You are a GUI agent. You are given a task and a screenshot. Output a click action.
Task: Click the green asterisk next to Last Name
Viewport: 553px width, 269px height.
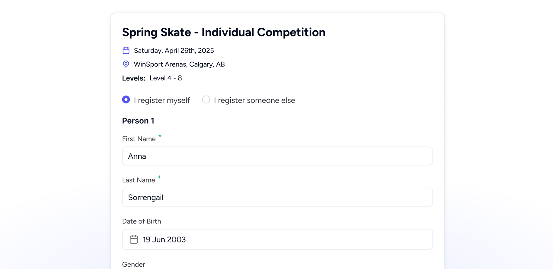[159, 177]
